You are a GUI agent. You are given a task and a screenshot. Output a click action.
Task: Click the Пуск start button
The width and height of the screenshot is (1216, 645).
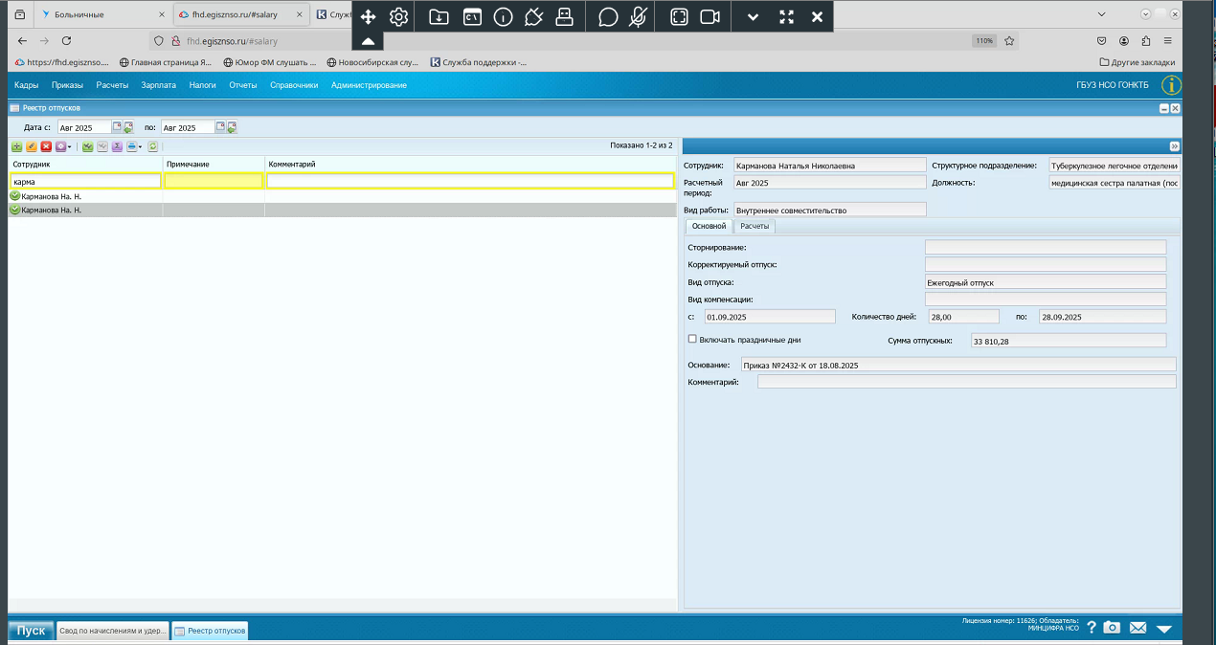(31, 630)
